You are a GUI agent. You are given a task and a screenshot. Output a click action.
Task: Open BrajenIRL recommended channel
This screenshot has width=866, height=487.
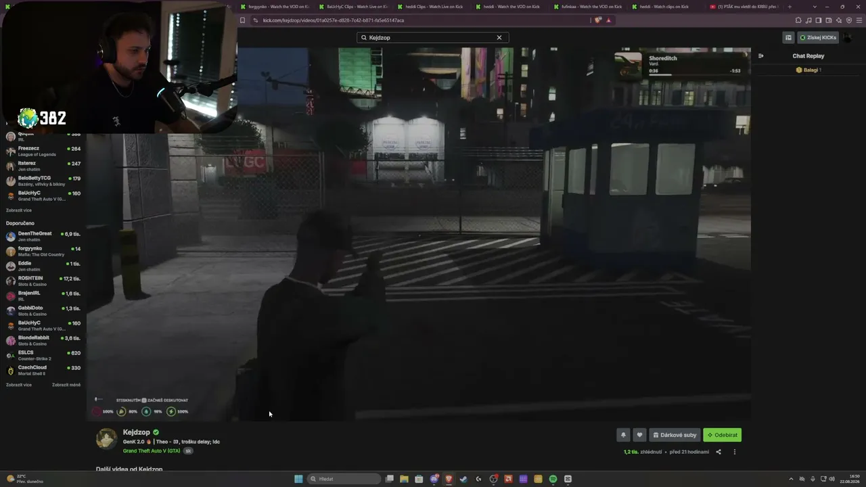(43, 296)
